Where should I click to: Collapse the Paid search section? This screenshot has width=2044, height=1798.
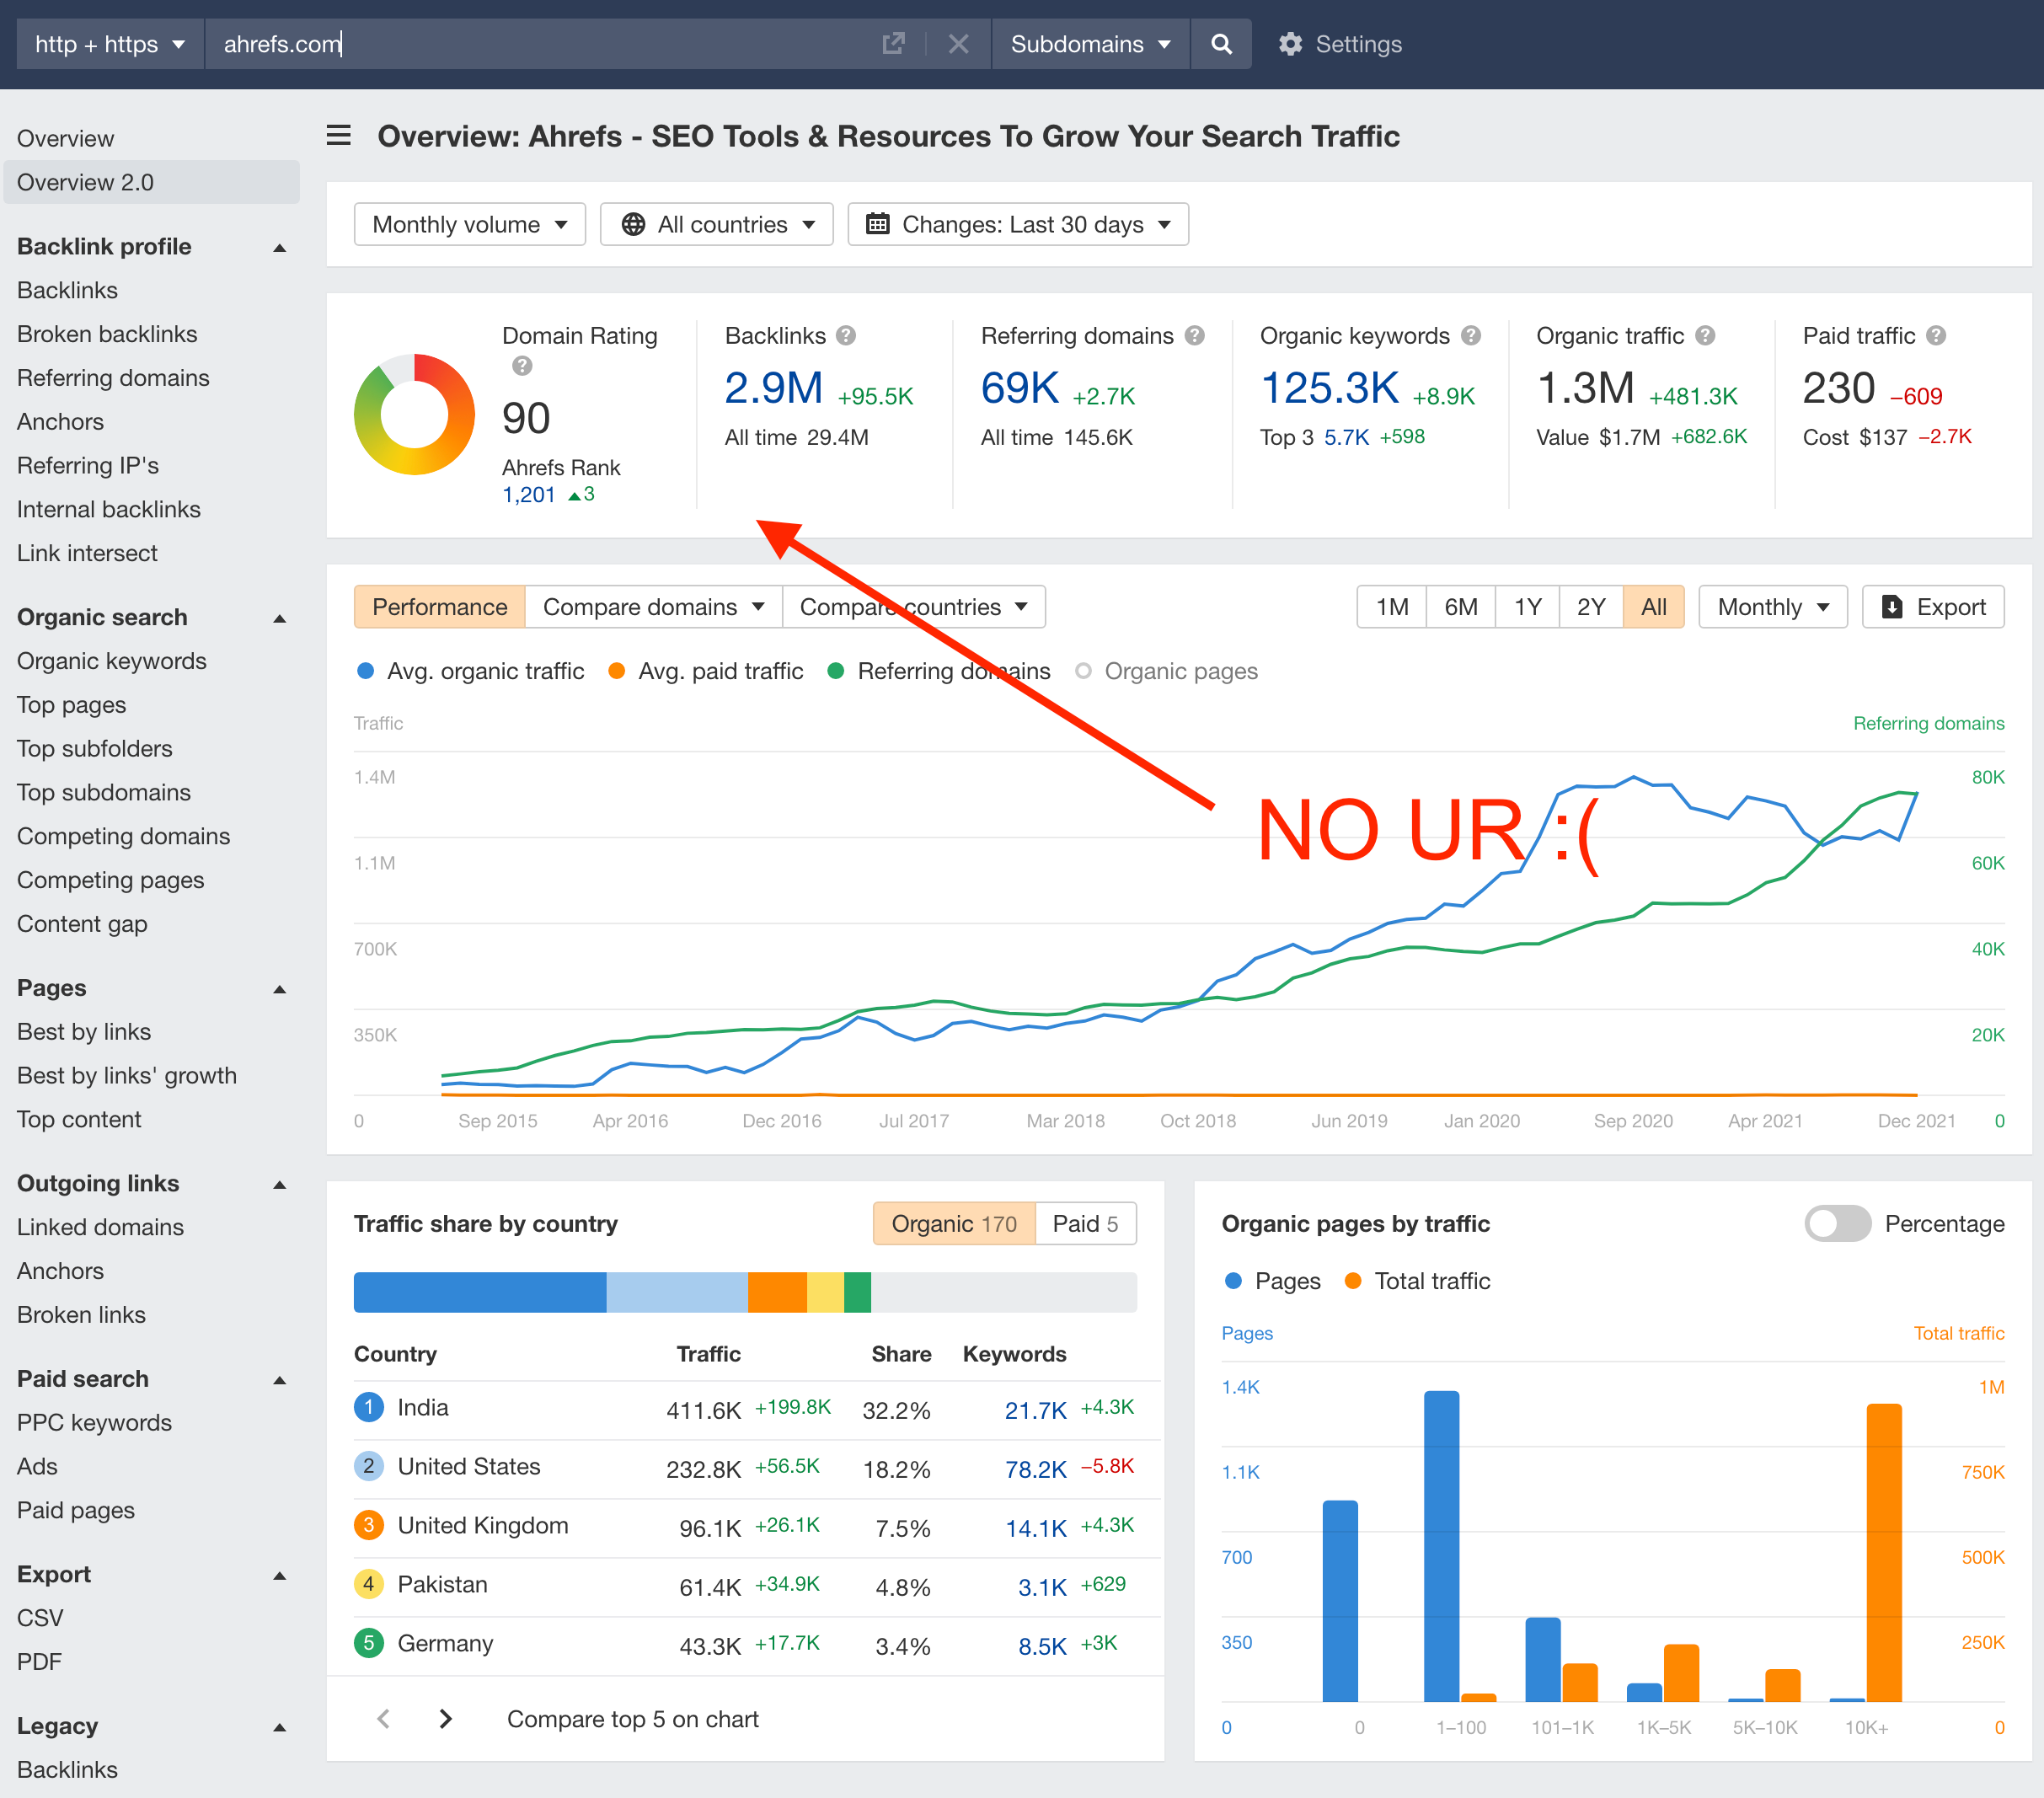tap(280, 1380)
